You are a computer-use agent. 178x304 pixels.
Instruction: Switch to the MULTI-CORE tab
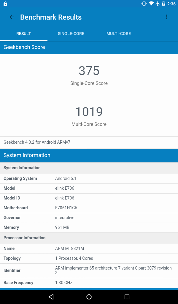pos(119,34)
